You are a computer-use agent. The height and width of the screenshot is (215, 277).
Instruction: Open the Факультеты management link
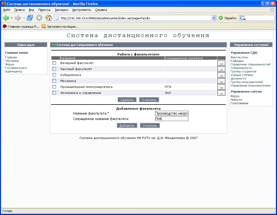point(239,57)
